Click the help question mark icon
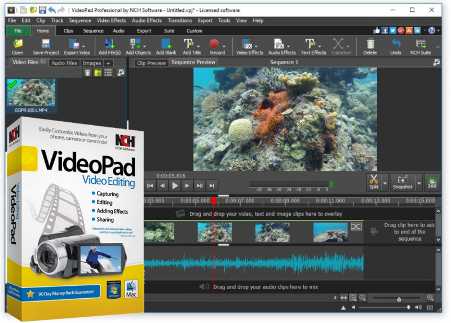The image size is (451, 323). [432, 30]
